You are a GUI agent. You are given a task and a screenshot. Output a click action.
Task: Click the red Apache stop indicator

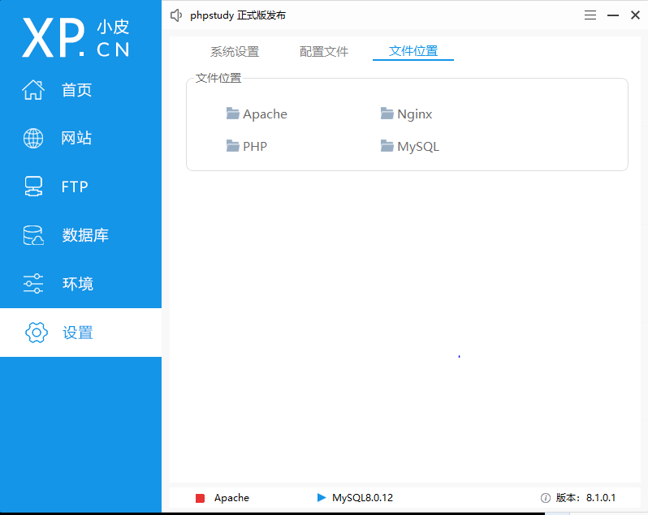click(x=200, y=498)
